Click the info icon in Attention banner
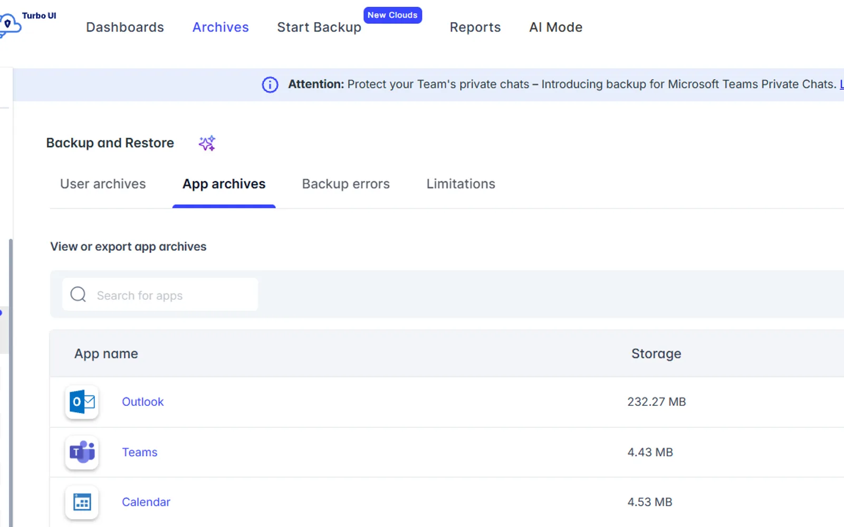The height and width of the screenshot is (527, 844). (x=270, y=84)
